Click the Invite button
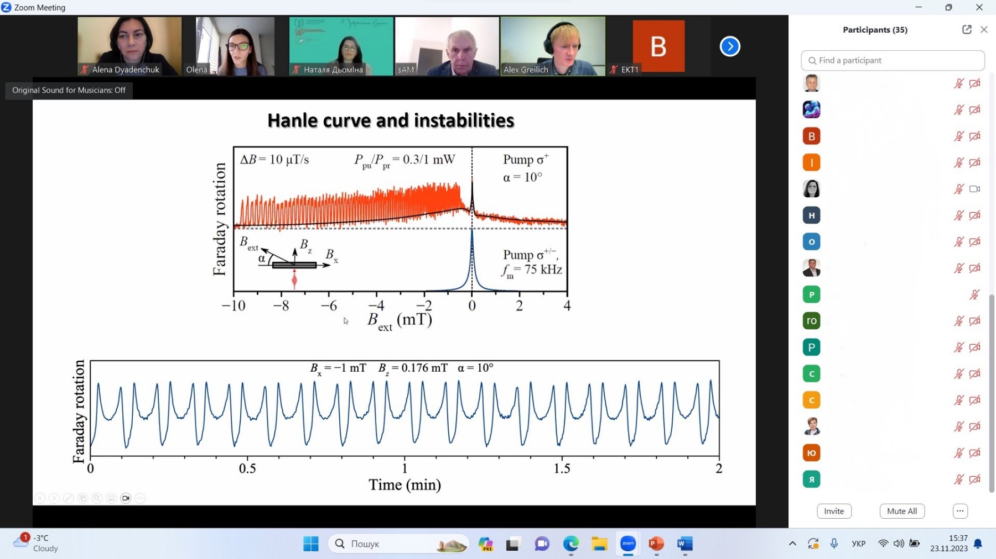Screen dimensions: 996x559 pos(834,511)
